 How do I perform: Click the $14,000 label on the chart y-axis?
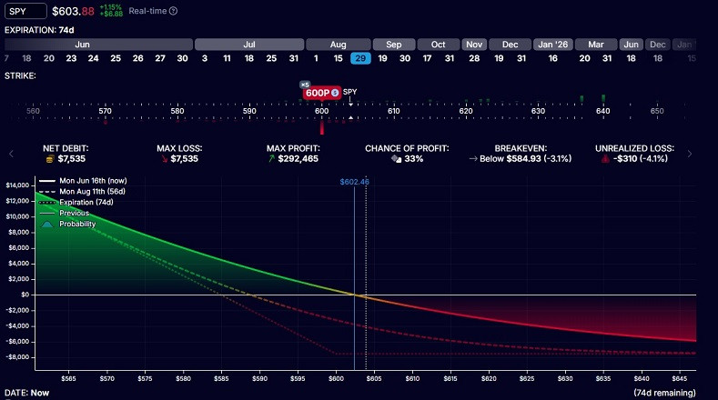click(x=17, y=185)
